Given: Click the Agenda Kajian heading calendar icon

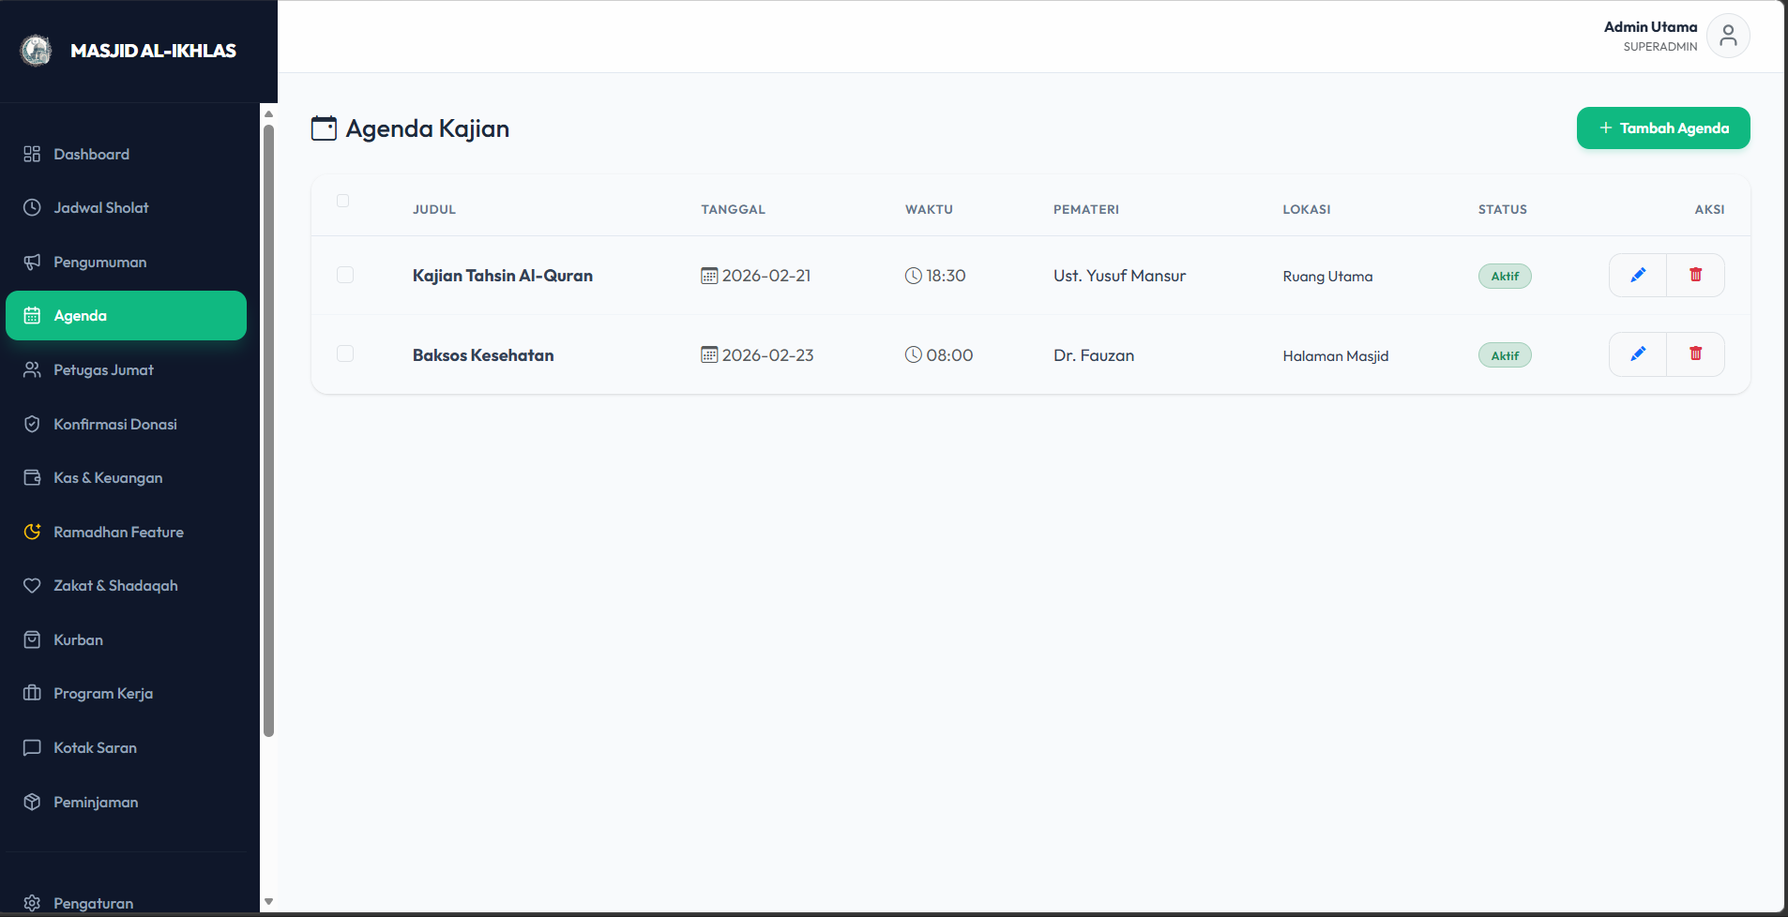Looking at the screenshot, I should click(324, 128).
